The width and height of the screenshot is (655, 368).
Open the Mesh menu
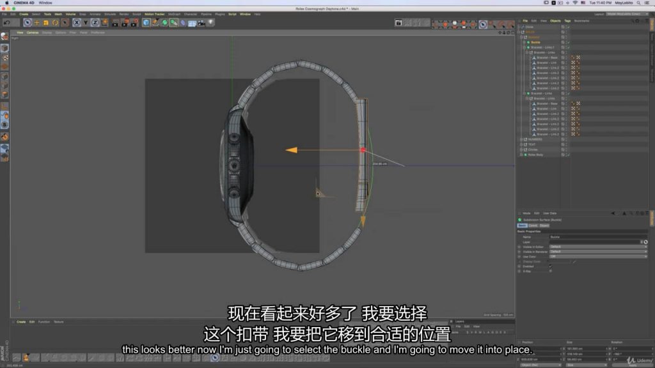click(58, 14)
